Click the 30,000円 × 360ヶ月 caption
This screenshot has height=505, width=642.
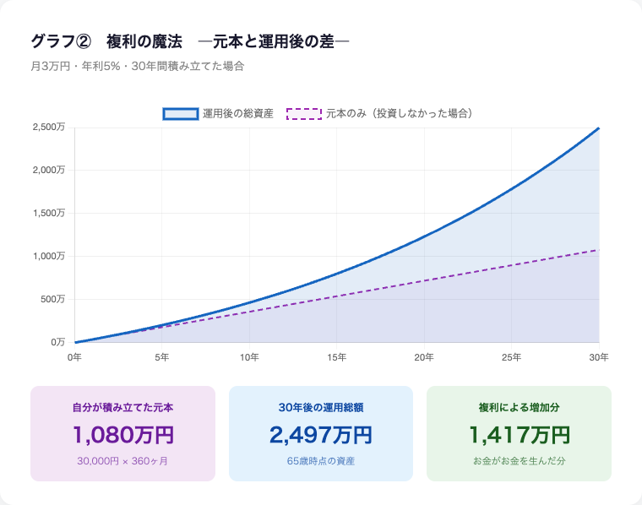tap(122, 461)
